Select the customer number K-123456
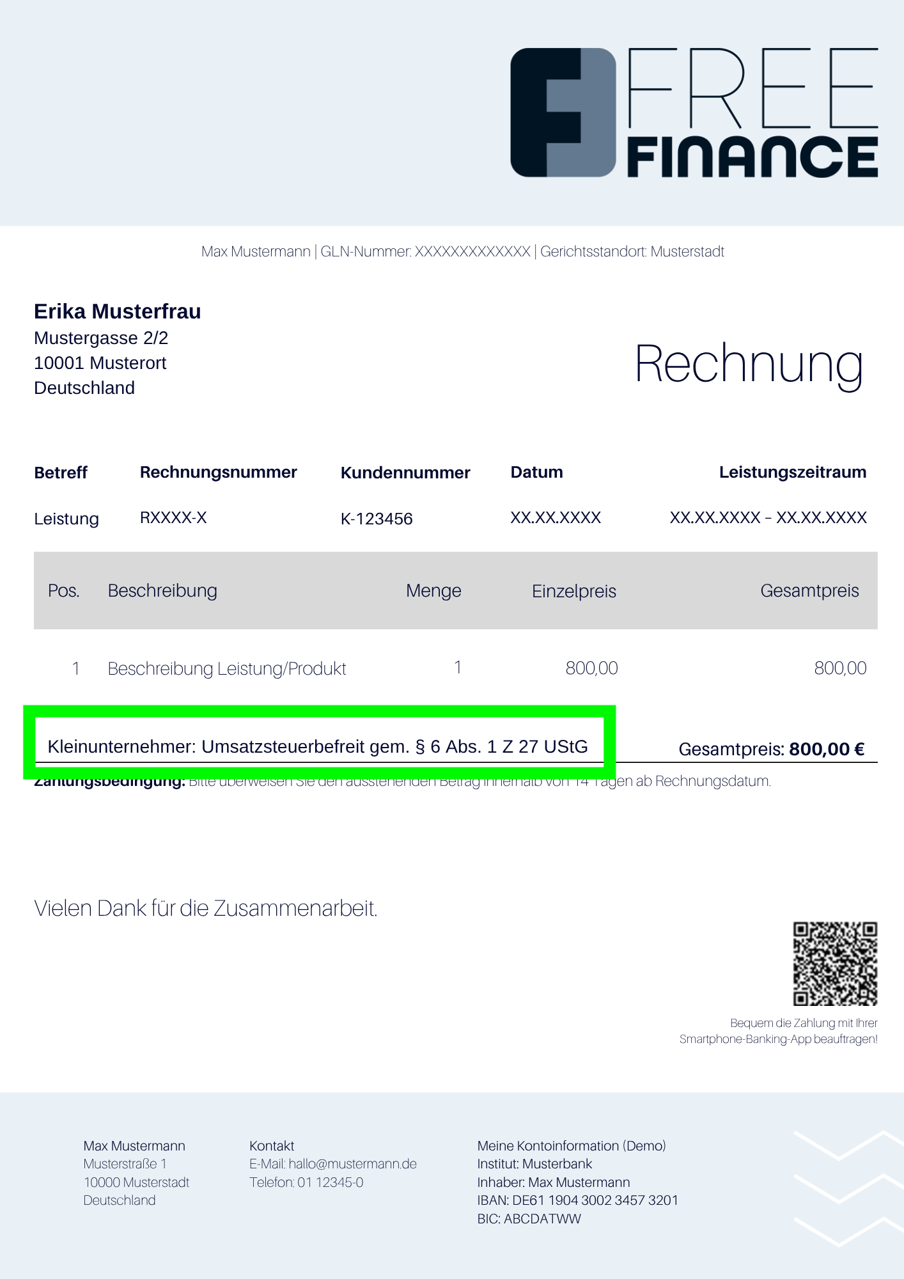This screenshot has height=1279, width=904. click(377, 519)
